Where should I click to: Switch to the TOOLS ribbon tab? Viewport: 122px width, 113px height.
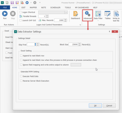tap(68, 8)
